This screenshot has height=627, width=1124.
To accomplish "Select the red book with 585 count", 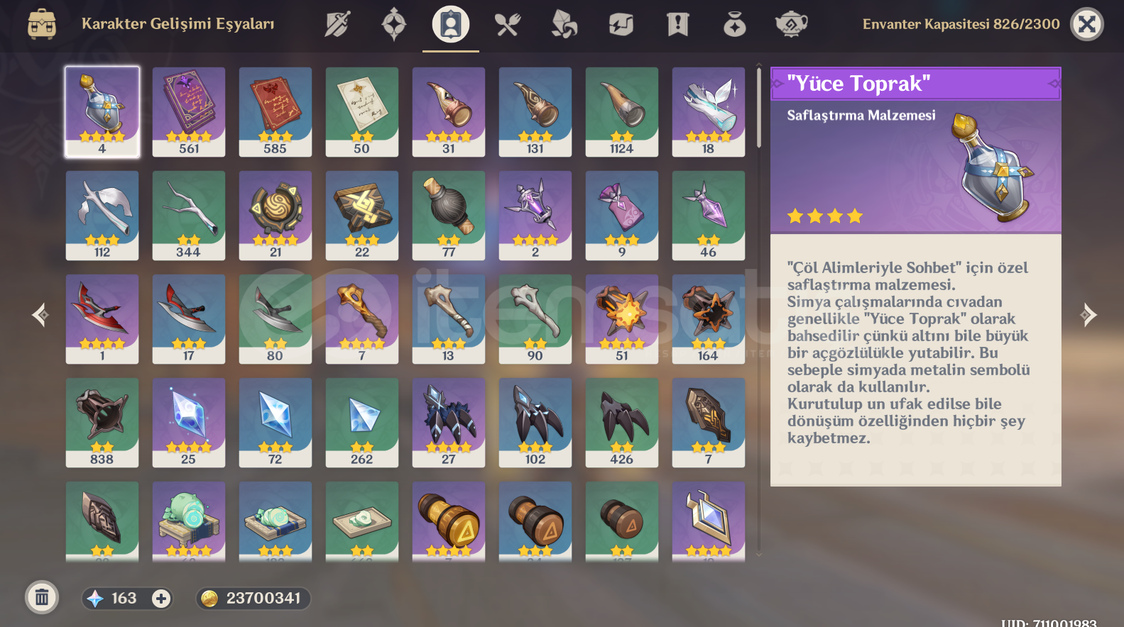I will pyautogui.click(x=275, y=112).
